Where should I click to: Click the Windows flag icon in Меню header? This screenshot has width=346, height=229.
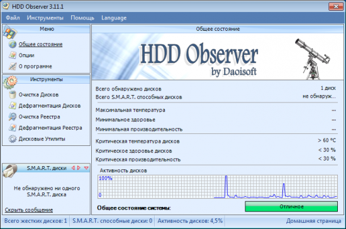9,32
